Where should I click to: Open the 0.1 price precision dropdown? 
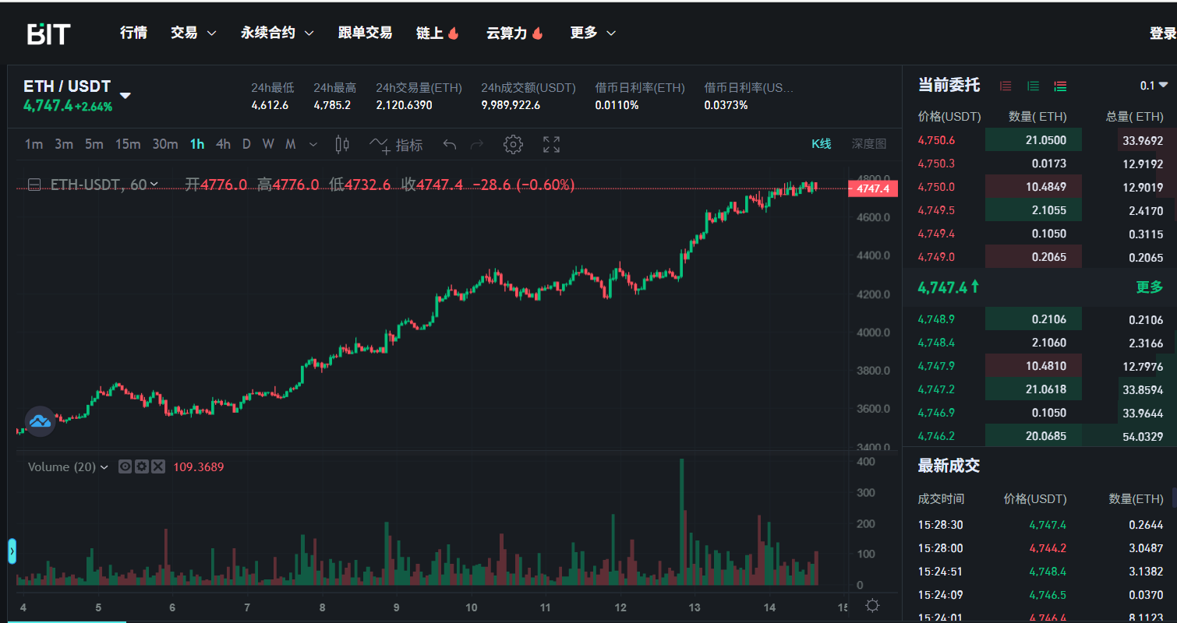tap(1154, 86)
